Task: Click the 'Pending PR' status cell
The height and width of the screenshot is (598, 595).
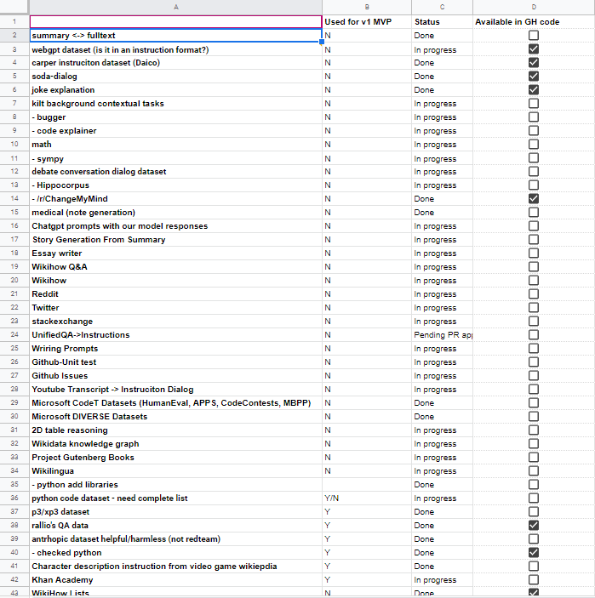Action: point(442,335)
